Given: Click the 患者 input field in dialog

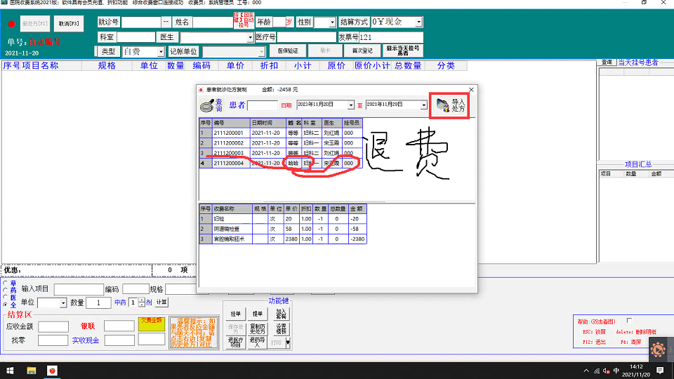Looking at the screenshot, I should tap(263, 105).
